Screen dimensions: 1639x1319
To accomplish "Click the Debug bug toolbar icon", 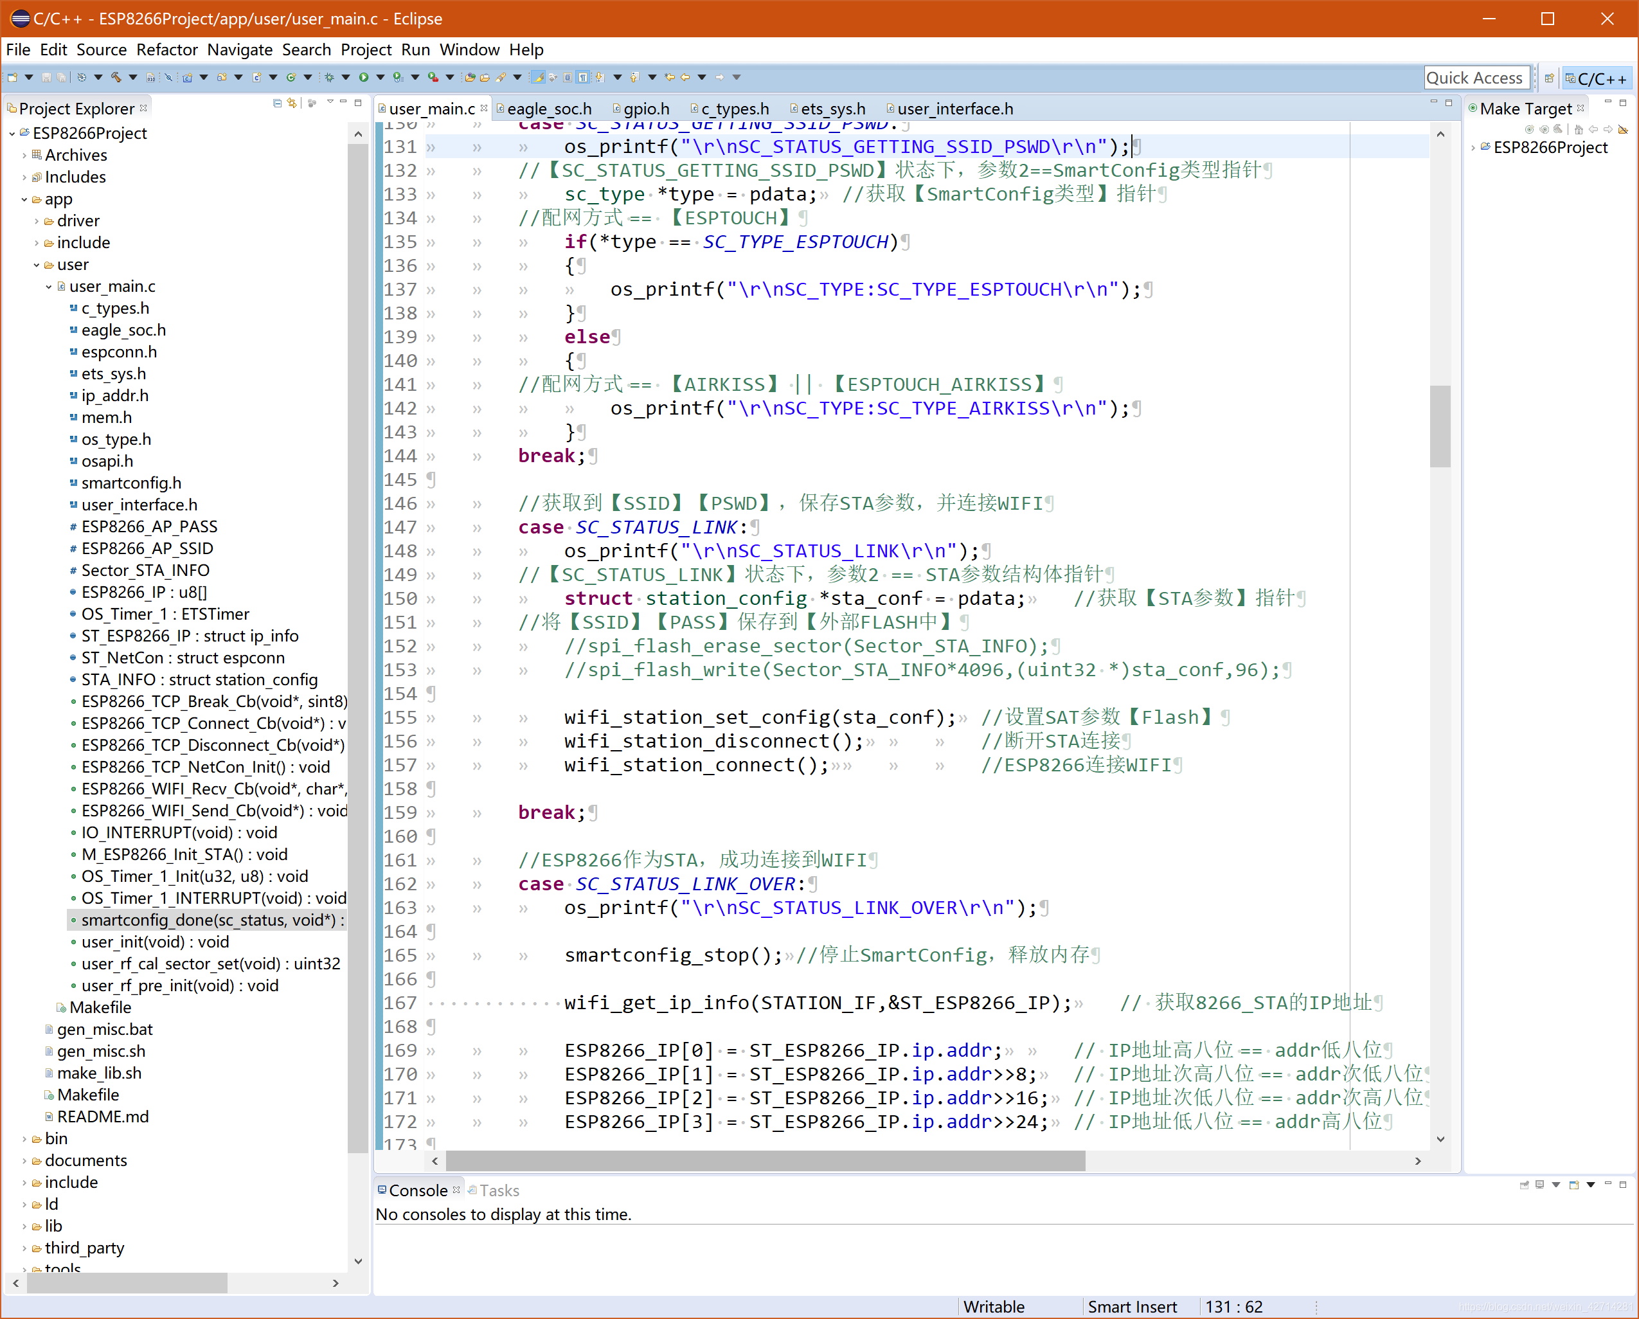I will point(329,76).
